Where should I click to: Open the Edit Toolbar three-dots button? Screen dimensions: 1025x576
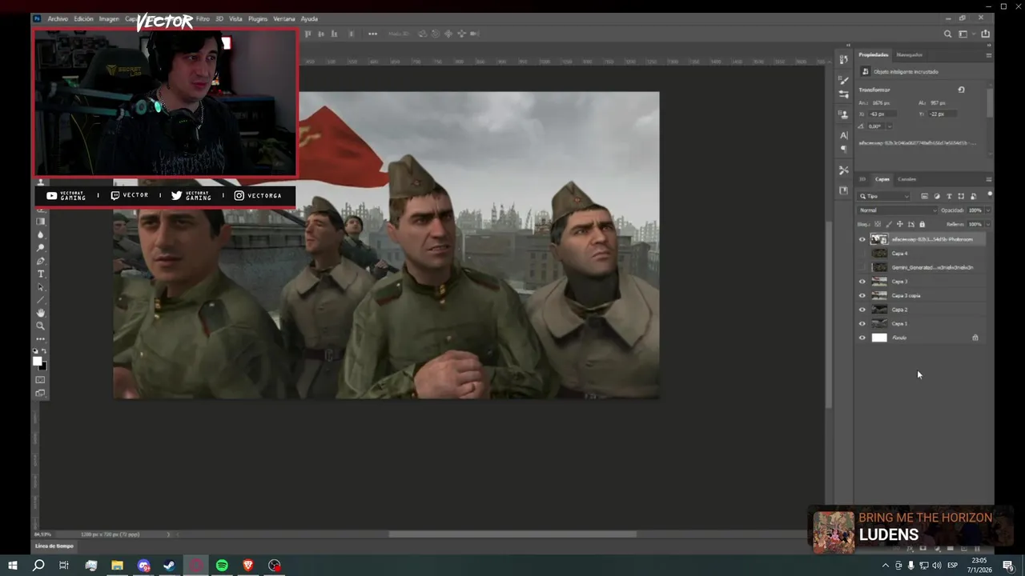[41, 338]
